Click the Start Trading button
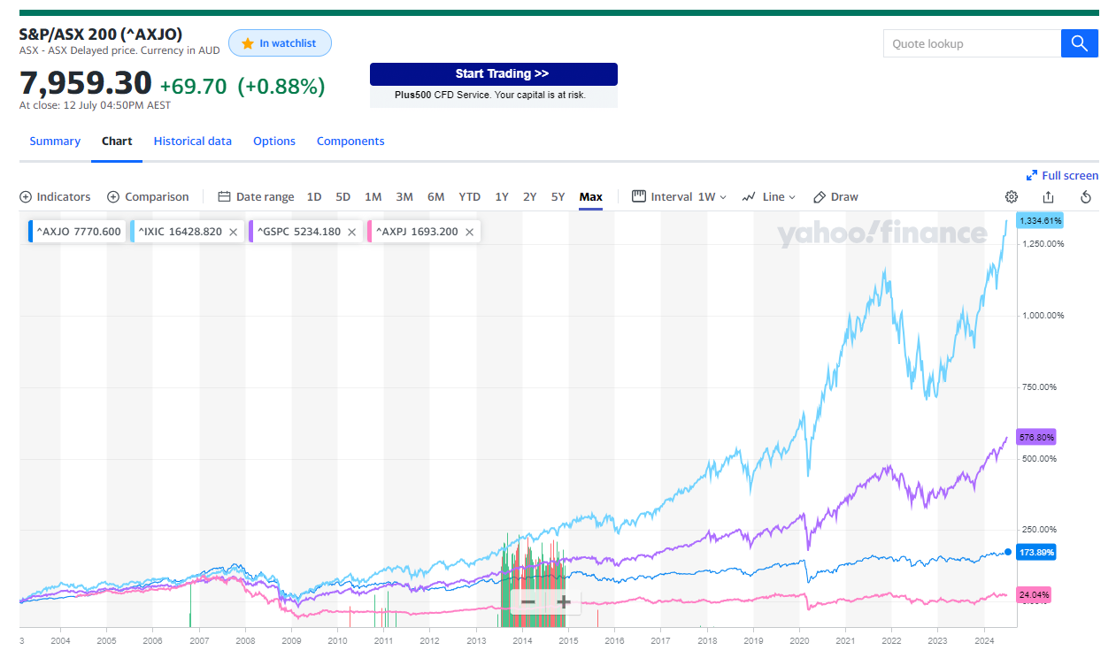 [x=493, y=74]
